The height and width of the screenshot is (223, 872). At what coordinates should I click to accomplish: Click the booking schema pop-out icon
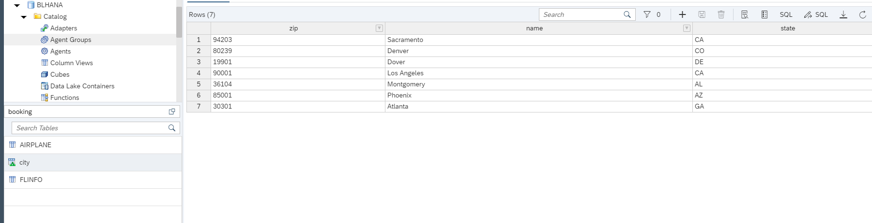pyautogui.click(x=171, y=111)
